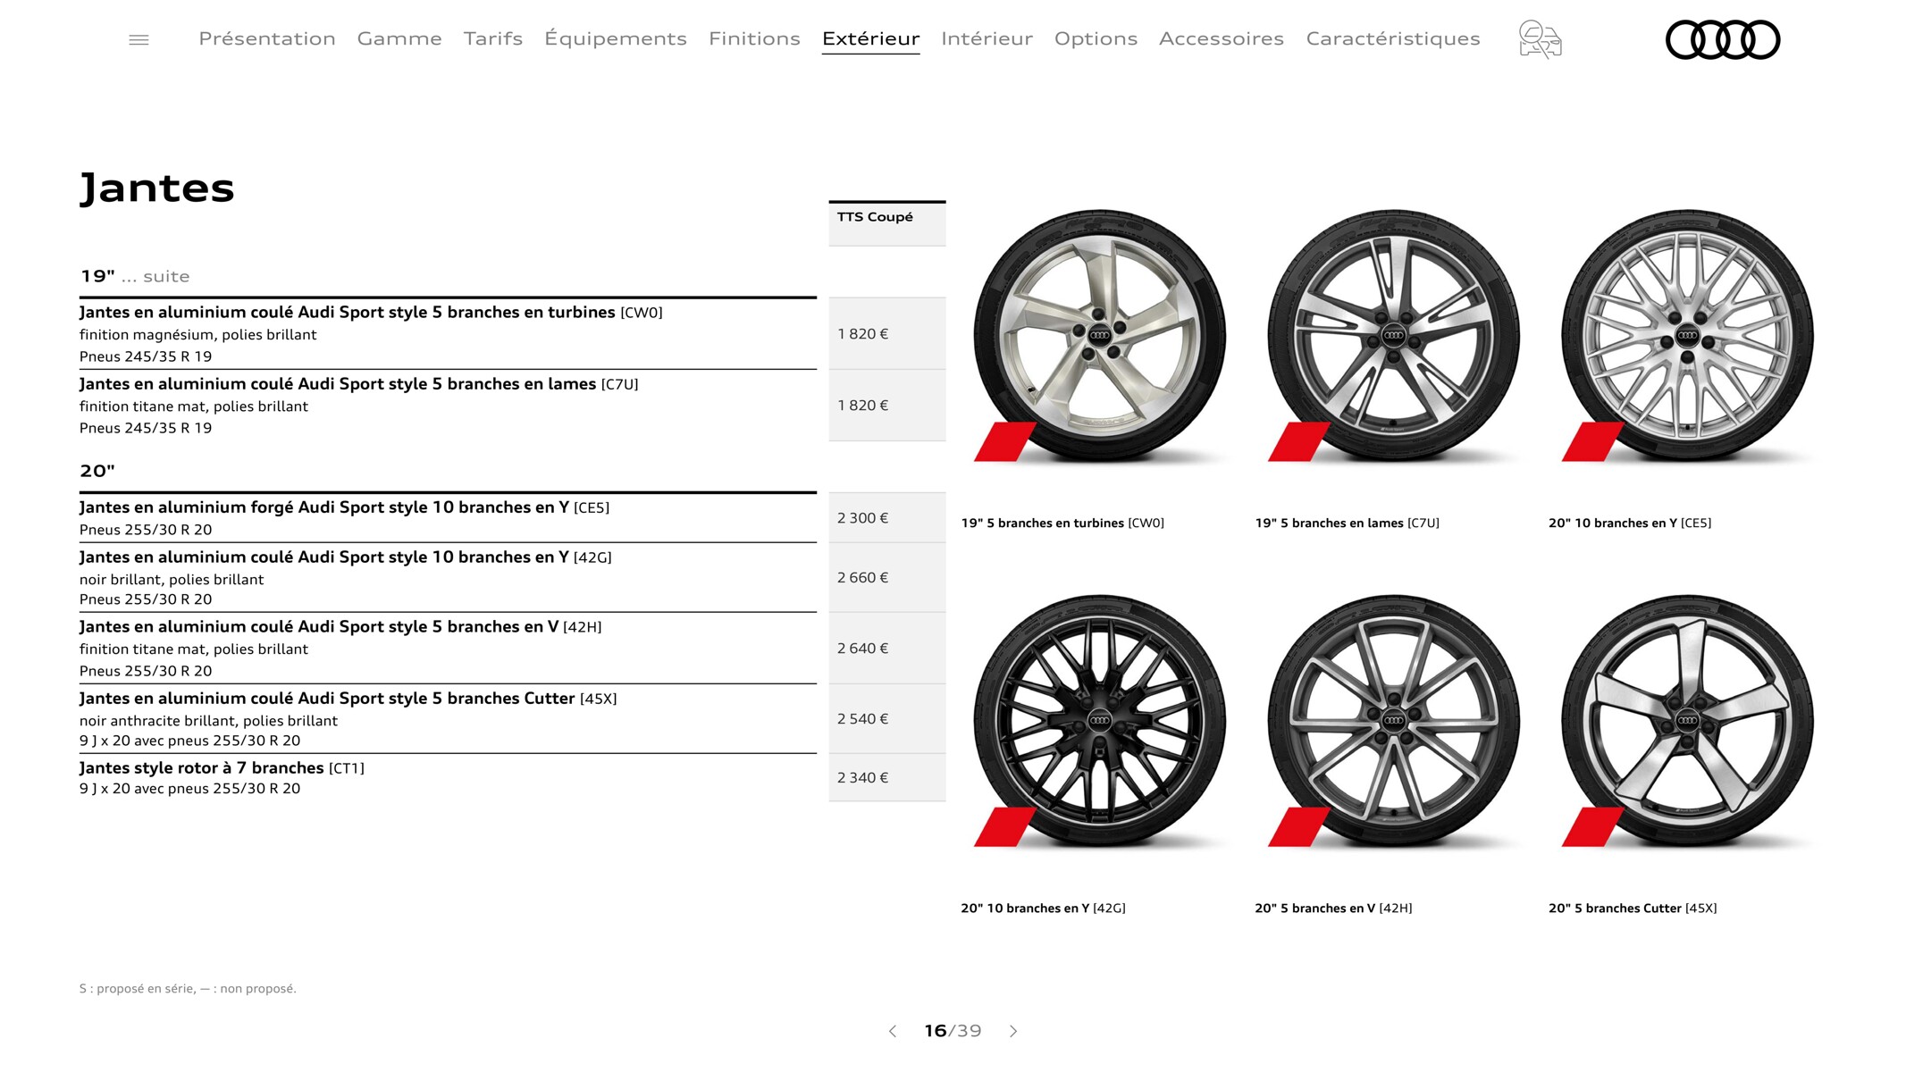Click the car configurator contact icon
Screen dimensions: 1906x1072
pos(1540,40)
